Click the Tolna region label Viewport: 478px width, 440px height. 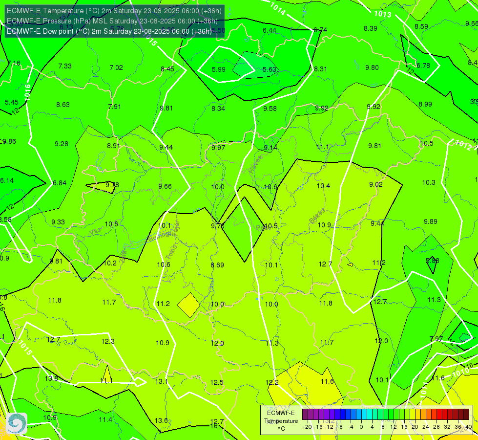[x=171, y=252]
